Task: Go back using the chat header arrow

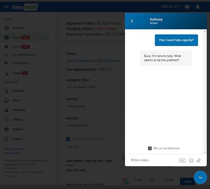Action: [132, 21]
